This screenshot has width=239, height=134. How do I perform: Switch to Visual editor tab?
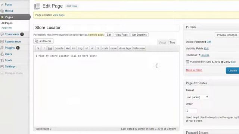tap(162, 42)
